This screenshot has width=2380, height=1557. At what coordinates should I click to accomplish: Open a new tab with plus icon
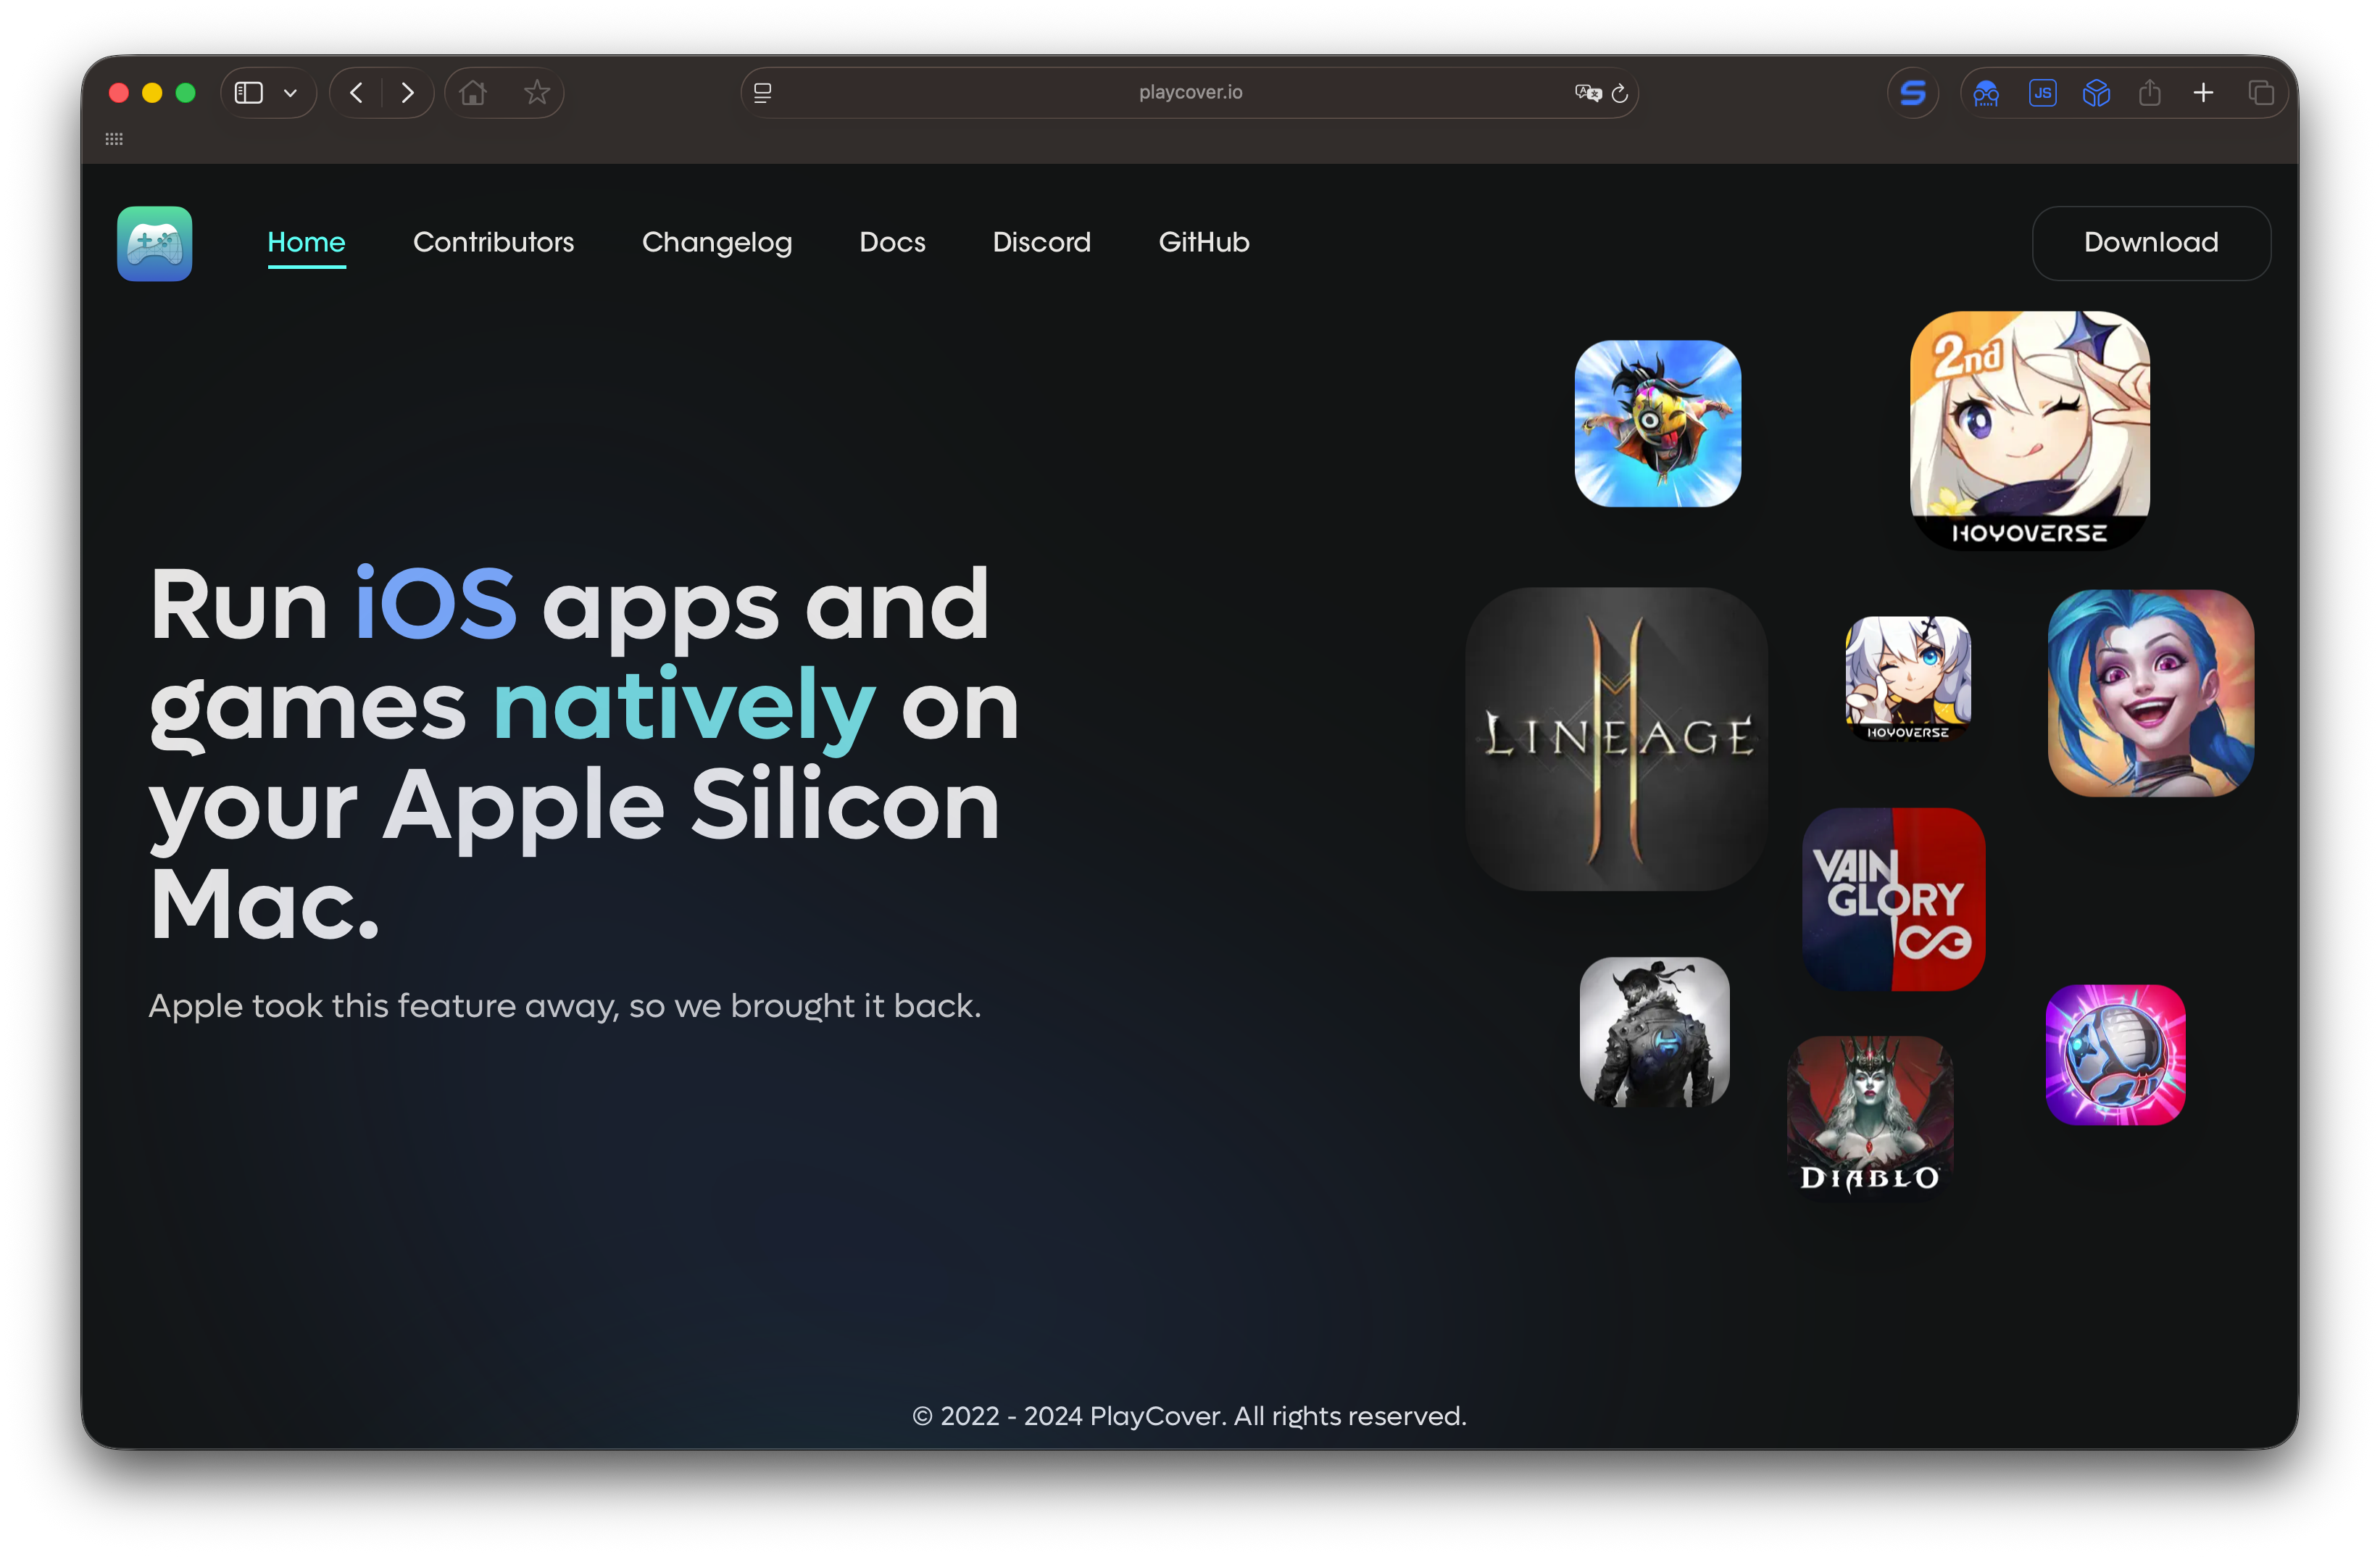pyautogui.click(x=2203, y=93)
